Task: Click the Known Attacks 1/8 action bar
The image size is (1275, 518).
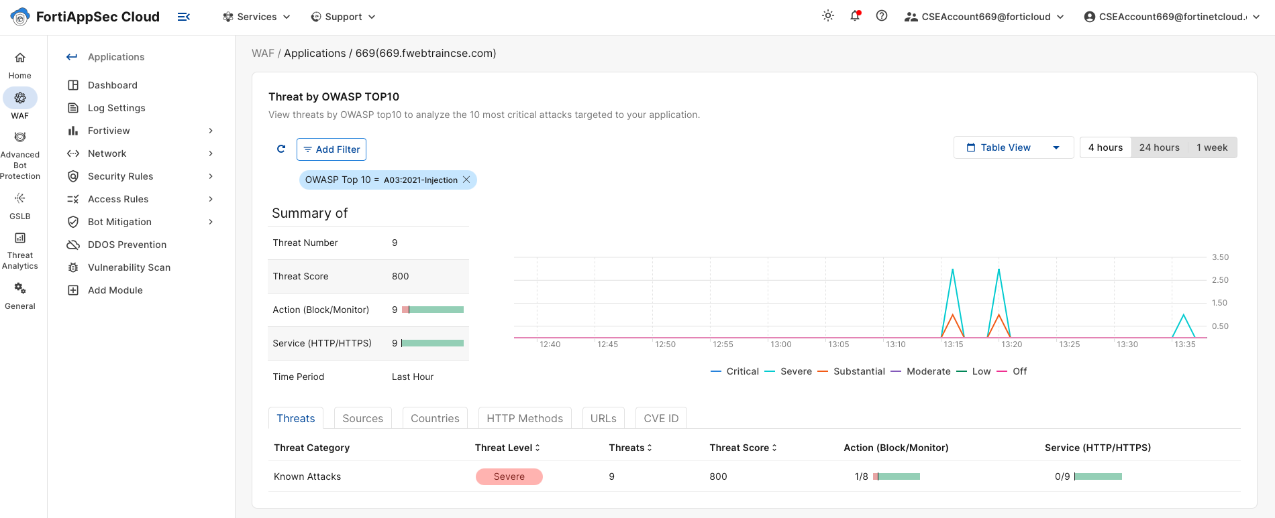Action: pyautogui.click(x=897, y=476)
